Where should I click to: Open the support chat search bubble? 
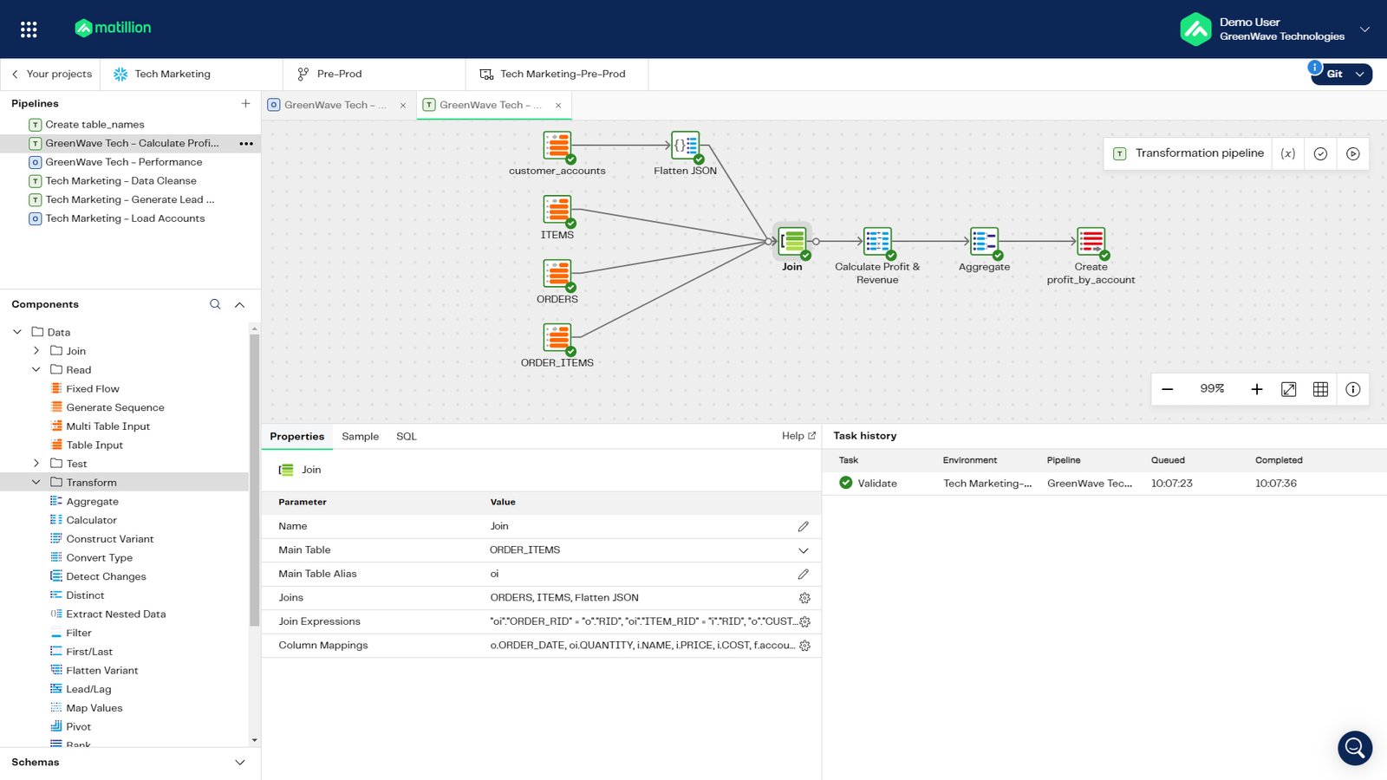coord(1355,748)
